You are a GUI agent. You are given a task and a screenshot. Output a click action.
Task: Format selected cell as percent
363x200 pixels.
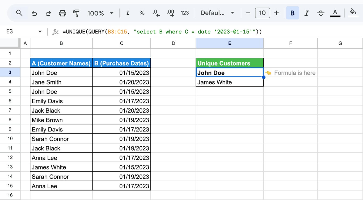point(142,13)
